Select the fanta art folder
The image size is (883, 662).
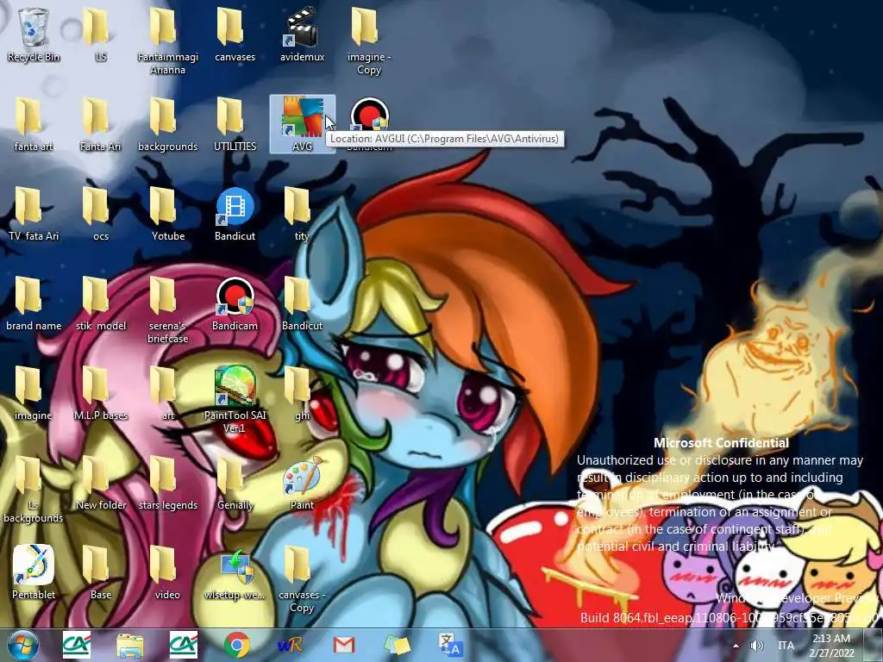coord(34,124)
